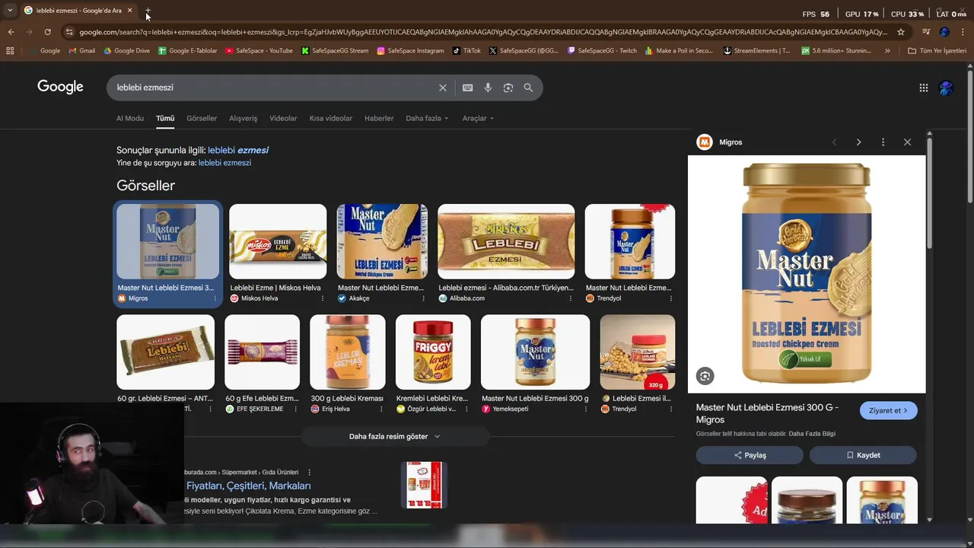974x548 pixels.
Task: Open the tab search dropdown arrow
Action: click(10, 11)
